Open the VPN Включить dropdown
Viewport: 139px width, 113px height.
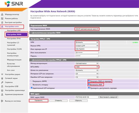(87, 42)
